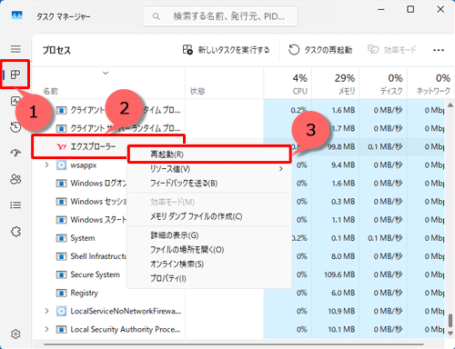This screenshot has width=455, height=349.
Task: Choose ファイルの場所を開く(O) menu item
Action: [x=209, y=250]
